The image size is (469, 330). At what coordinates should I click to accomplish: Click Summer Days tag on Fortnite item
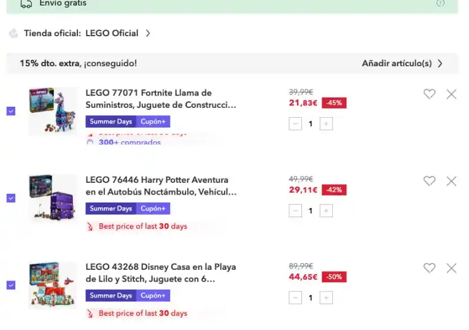point(110,121)
